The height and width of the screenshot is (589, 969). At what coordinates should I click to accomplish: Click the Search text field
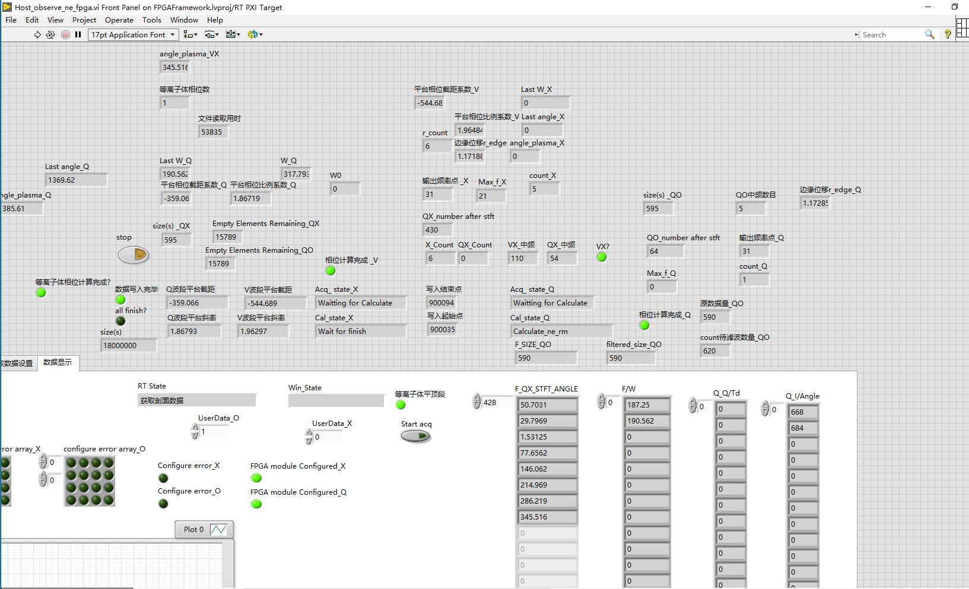click(890, 35)
